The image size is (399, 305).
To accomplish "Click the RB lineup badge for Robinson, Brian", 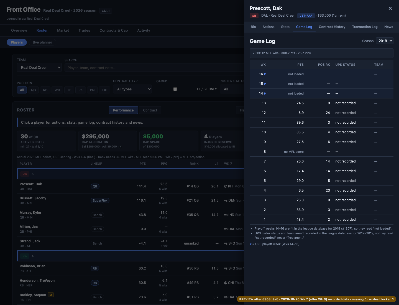I will [95, 268].
